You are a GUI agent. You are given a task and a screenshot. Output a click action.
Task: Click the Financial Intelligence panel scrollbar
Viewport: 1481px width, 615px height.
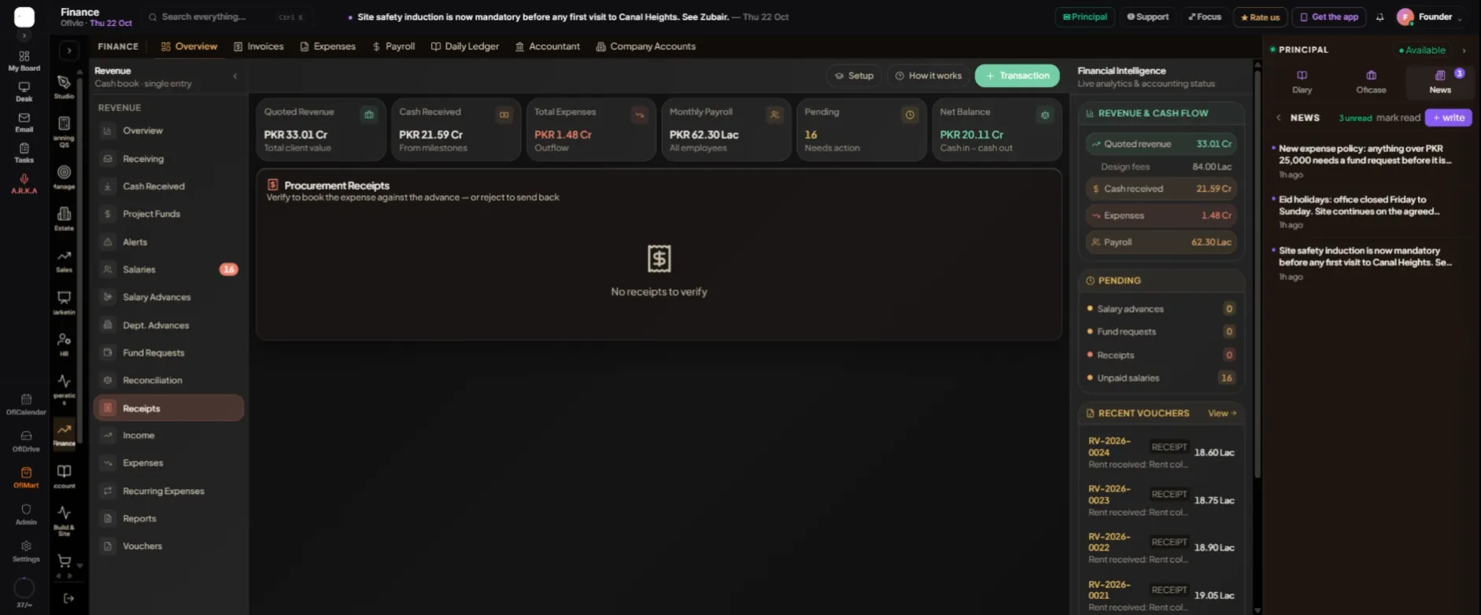1258,275
